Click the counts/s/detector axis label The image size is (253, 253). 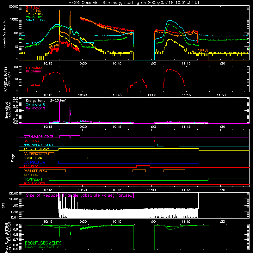[x=4, y=33]
